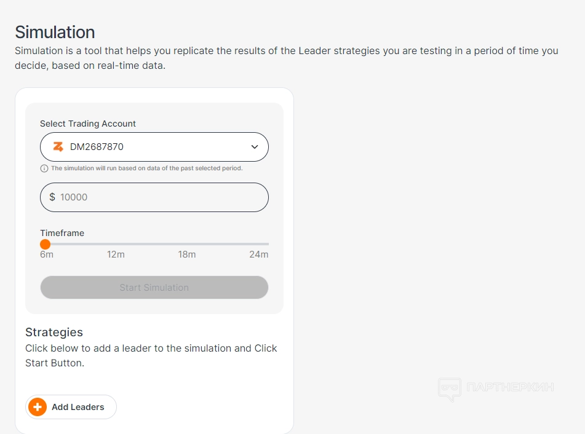Viewport: 585px width, 434px height.
Task: Select the 18m timeframe mark
Action: [x=187, y=254]
